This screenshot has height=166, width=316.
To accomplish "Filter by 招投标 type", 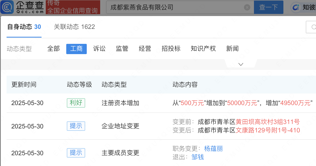I will coord(171,49).
